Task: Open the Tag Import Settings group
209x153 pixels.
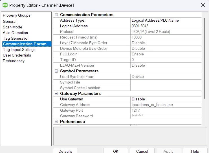Action: 19,49
